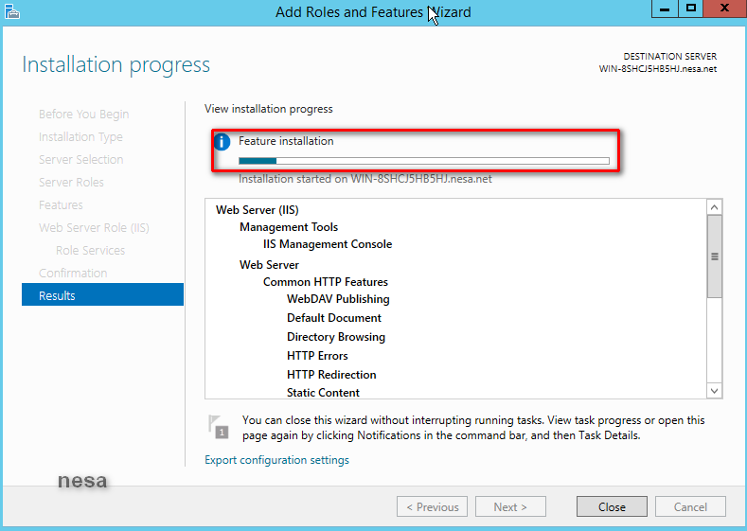Select the Installation Type step in the sidebar

[80, 137]
